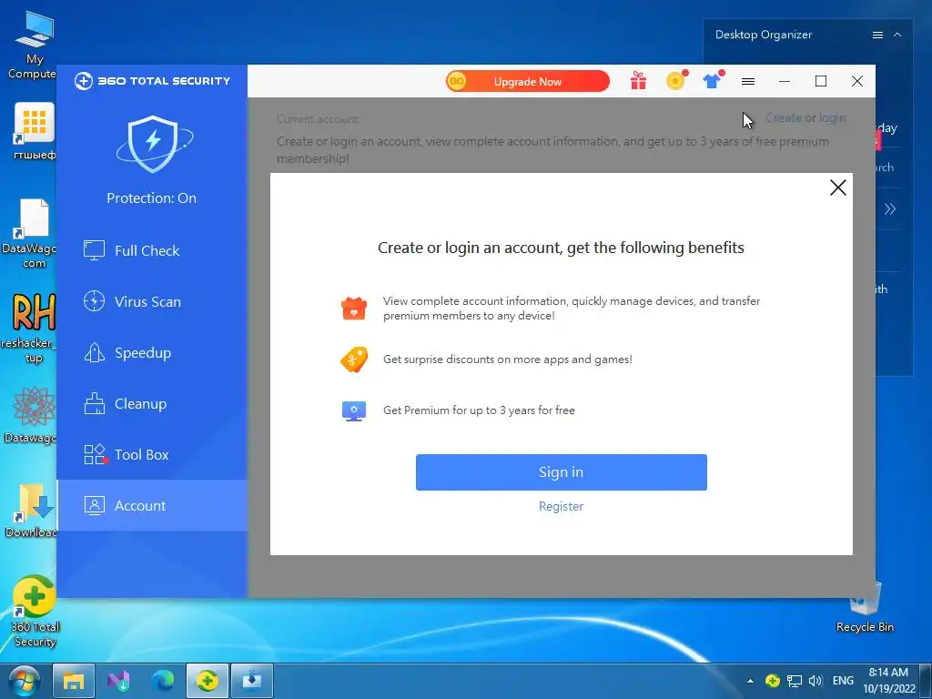Open the reshacker setup RH icon
This screenshot has width=932, height=699.
(x=31, y=328)
